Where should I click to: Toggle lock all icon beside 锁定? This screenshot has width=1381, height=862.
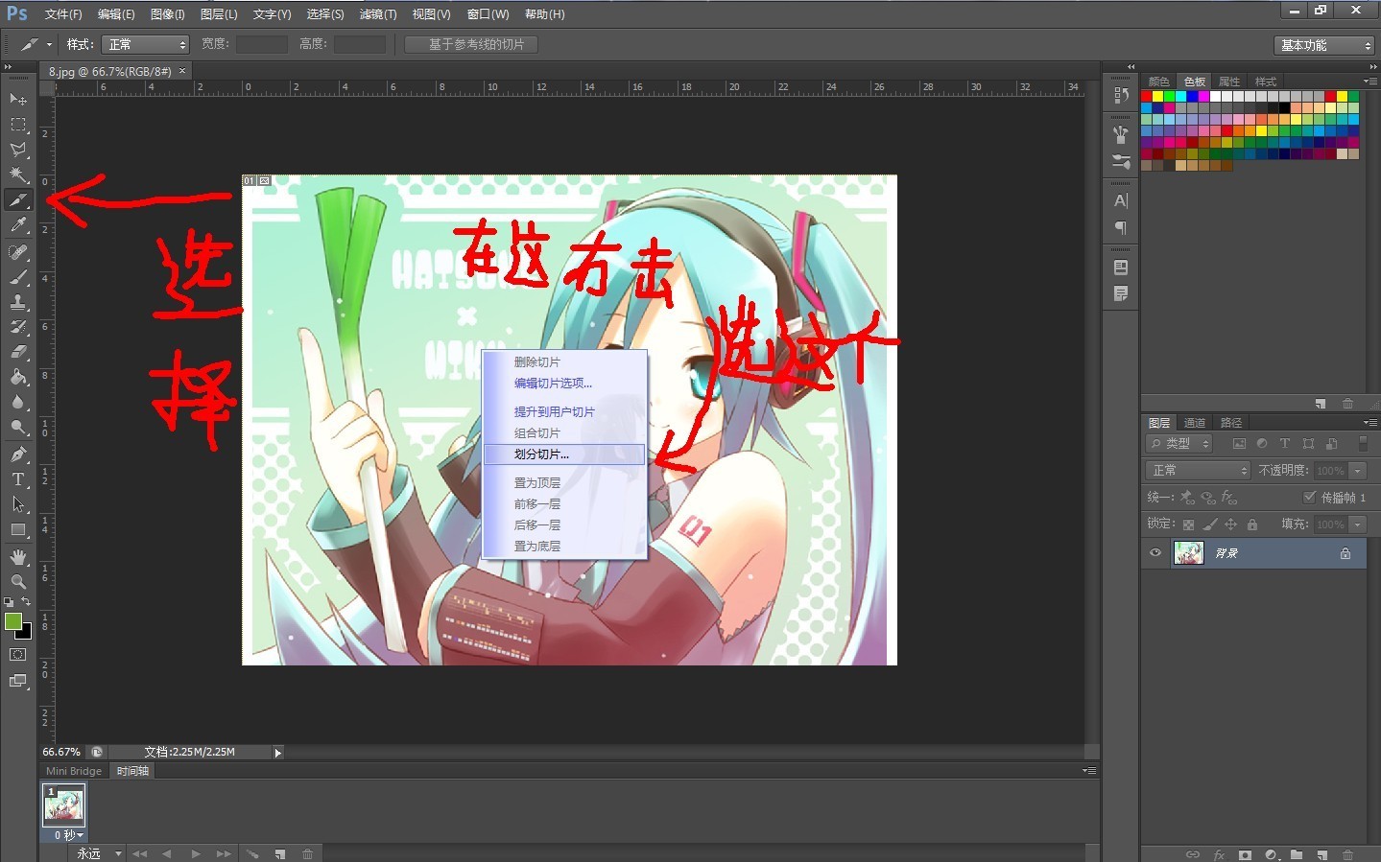[1252, 524]
